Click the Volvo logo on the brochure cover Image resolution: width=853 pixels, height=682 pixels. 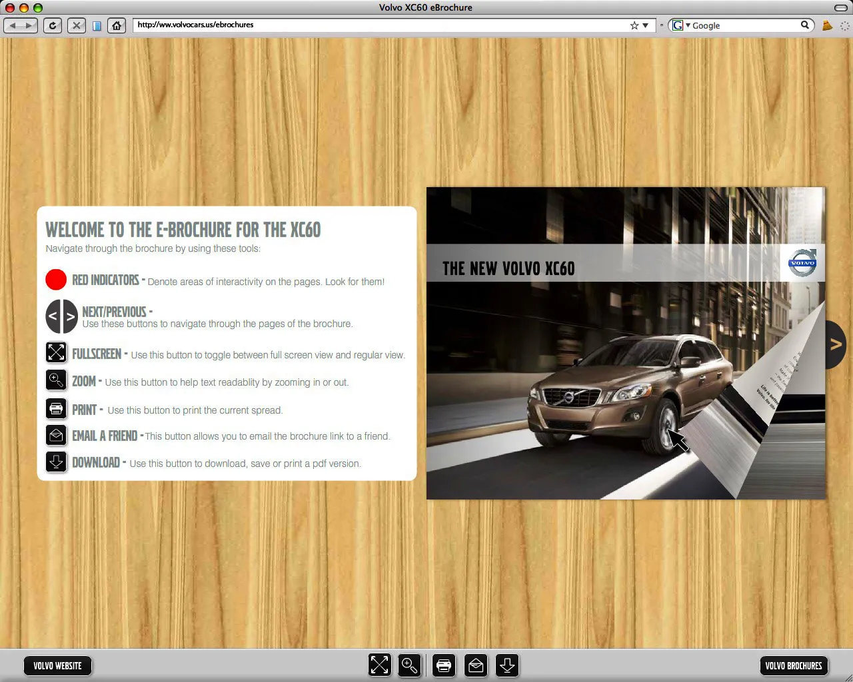[802, 263]
